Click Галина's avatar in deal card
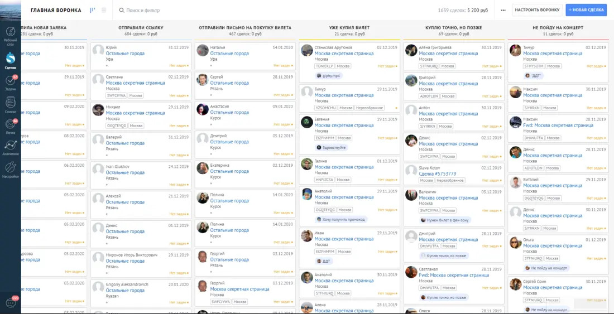Image resolution: width=614 pixels, height=314 pixels. [x=307, y=163]
